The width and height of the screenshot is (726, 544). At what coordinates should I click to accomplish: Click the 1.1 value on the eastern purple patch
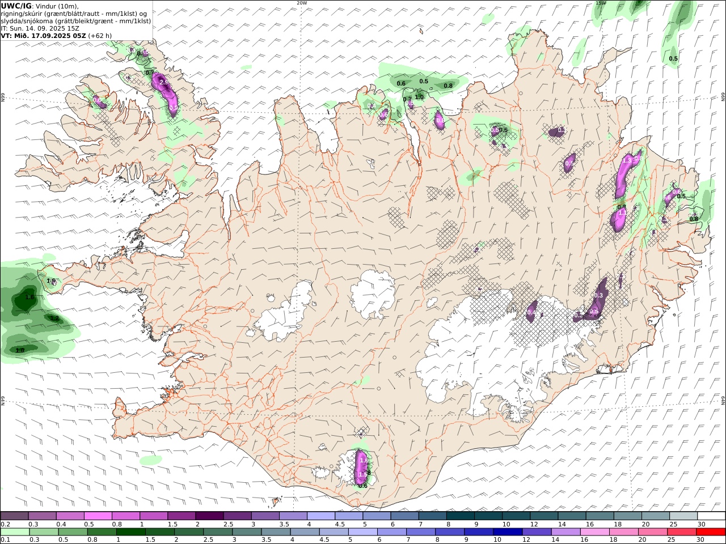click(622, 212)
